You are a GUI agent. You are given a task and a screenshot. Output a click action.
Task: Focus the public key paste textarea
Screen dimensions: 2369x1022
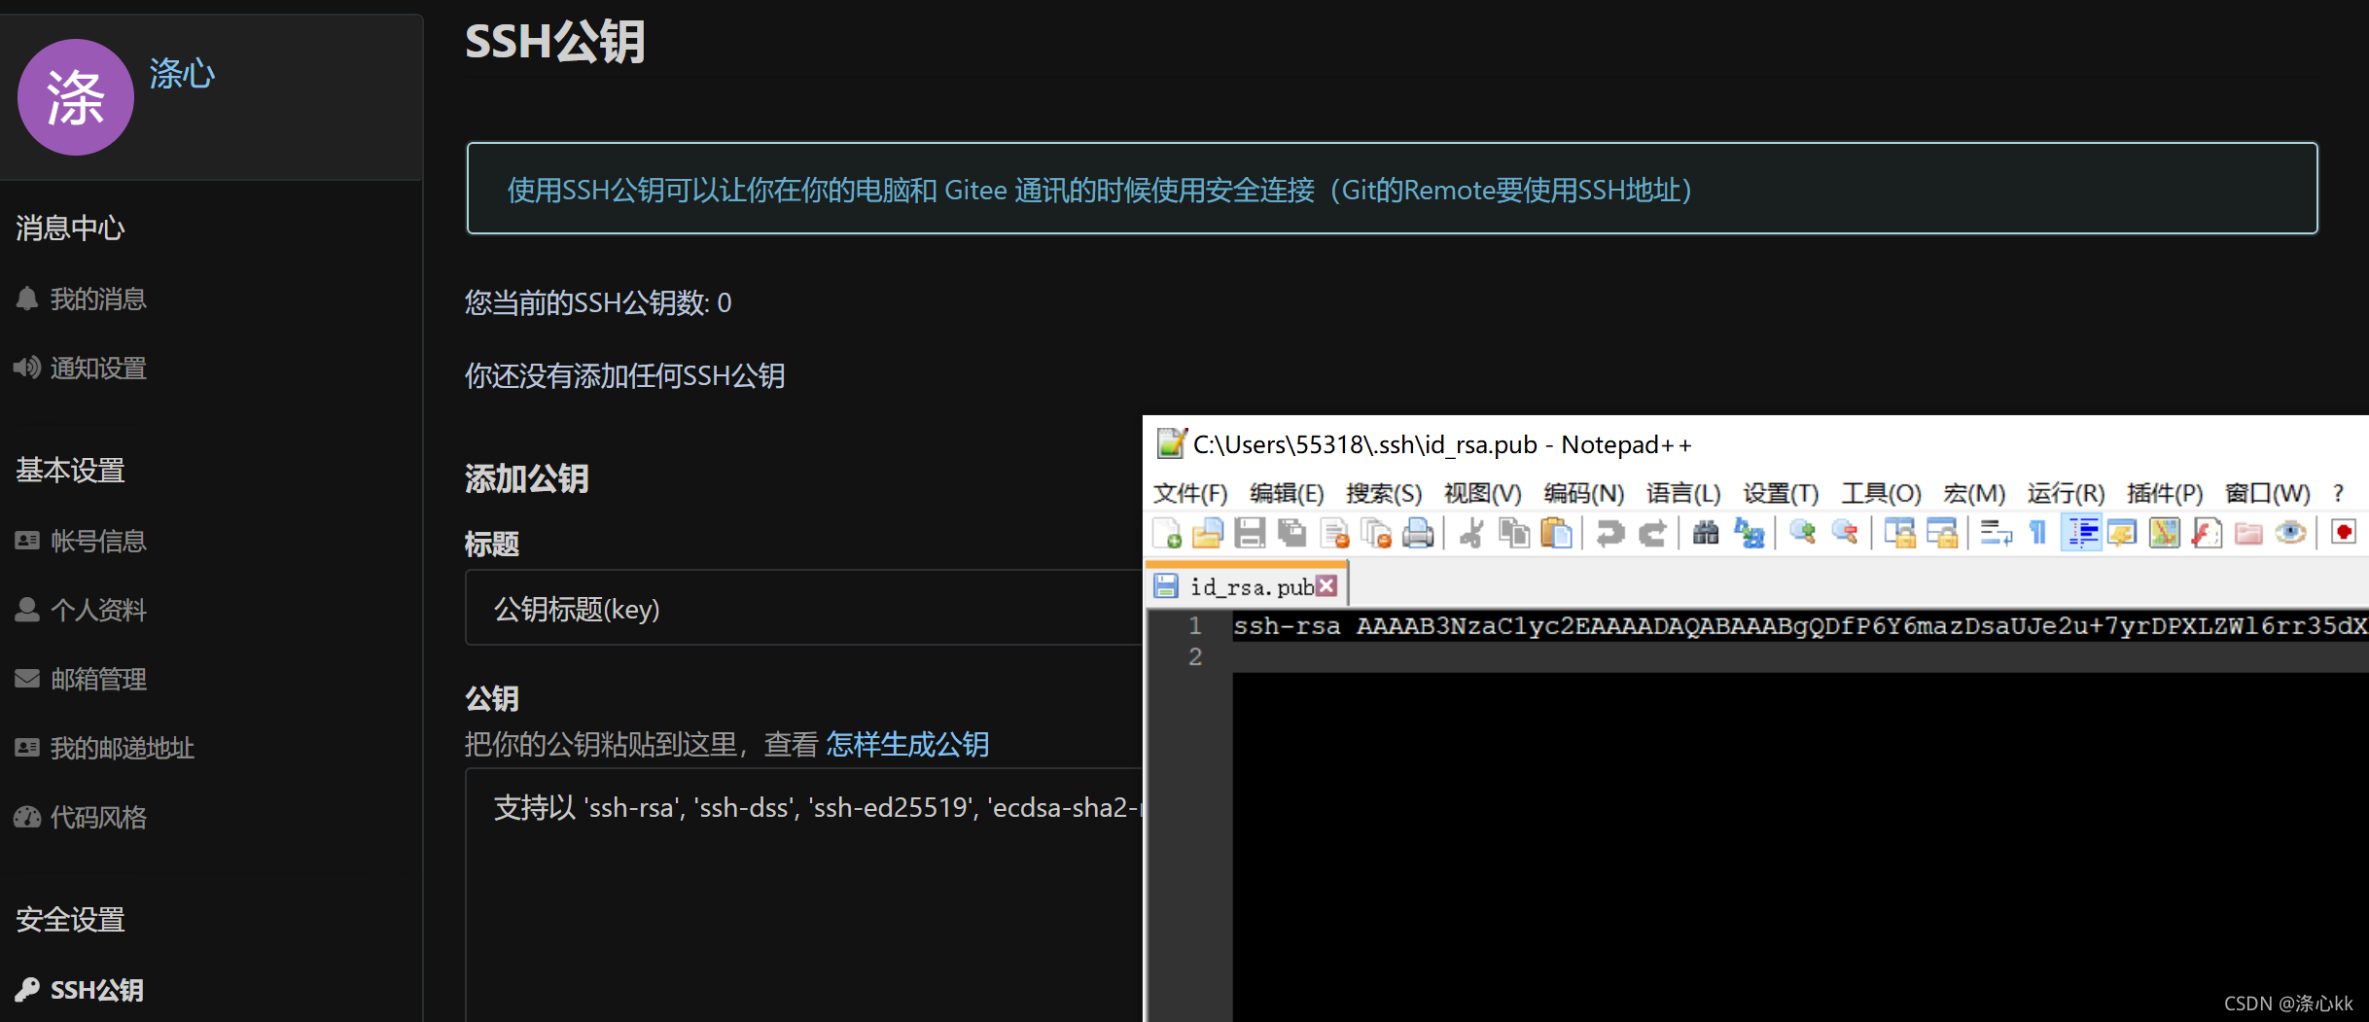pos(804,895)
